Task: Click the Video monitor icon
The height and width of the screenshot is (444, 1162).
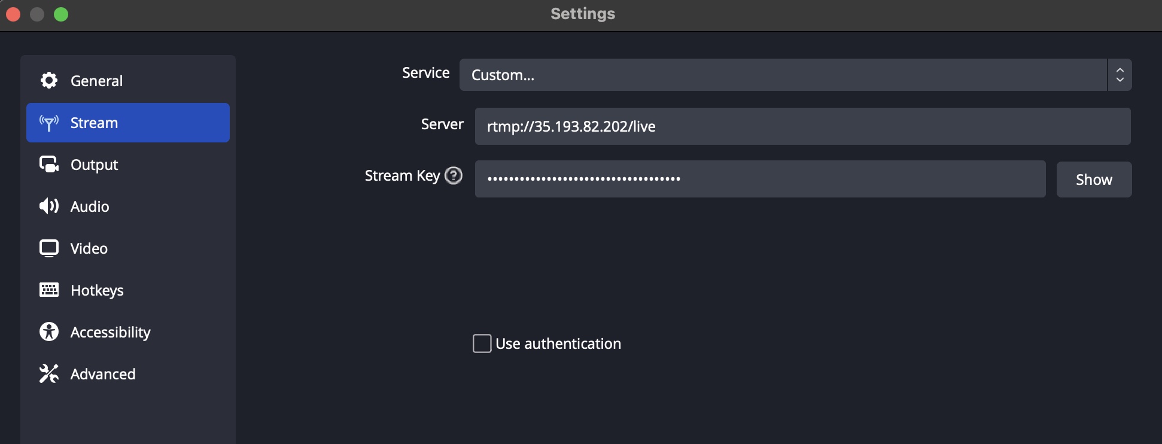Action: [x=49, y=248]
